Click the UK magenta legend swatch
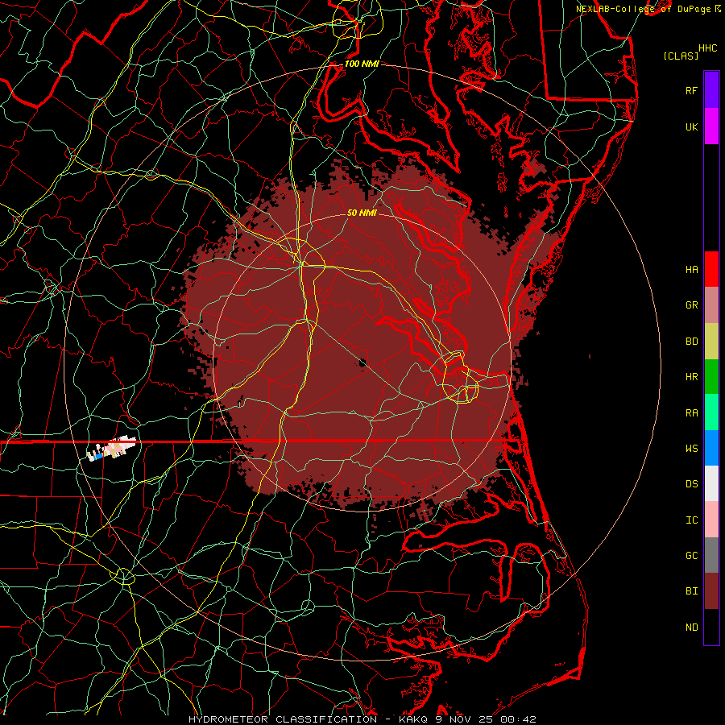The image size is (725, 725). click(x=711, y=126)
